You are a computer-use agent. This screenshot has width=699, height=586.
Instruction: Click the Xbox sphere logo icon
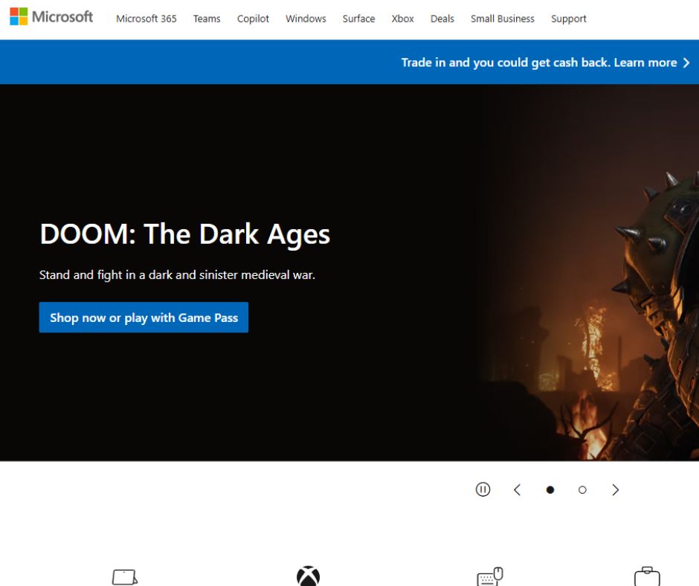309,576
